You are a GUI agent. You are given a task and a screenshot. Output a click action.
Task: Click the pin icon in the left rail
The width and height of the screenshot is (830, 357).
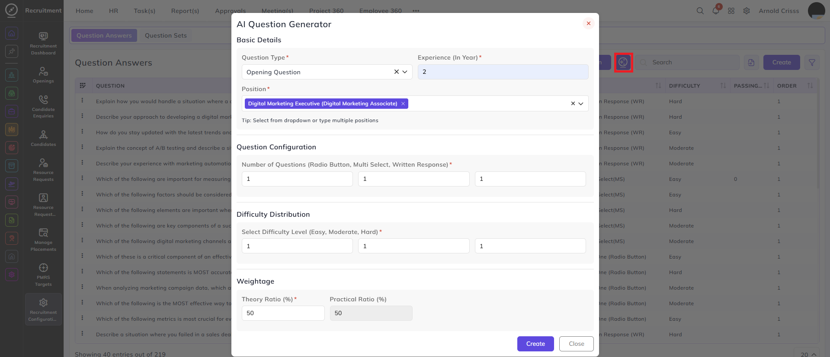[x=12, y=51]
